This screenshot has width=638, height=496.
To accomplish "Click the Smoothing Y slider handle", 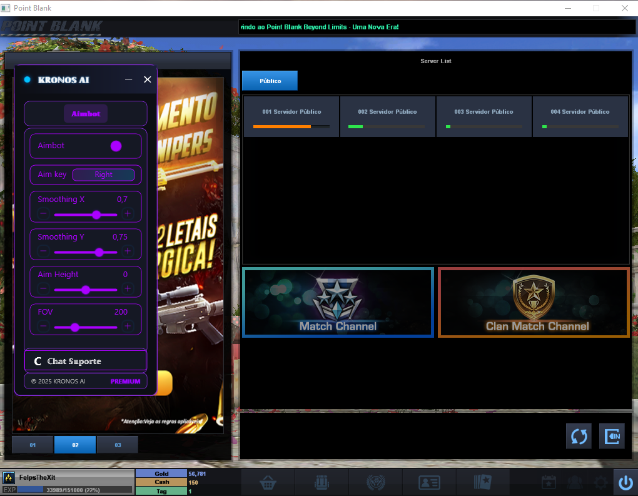I will point(99,252).
